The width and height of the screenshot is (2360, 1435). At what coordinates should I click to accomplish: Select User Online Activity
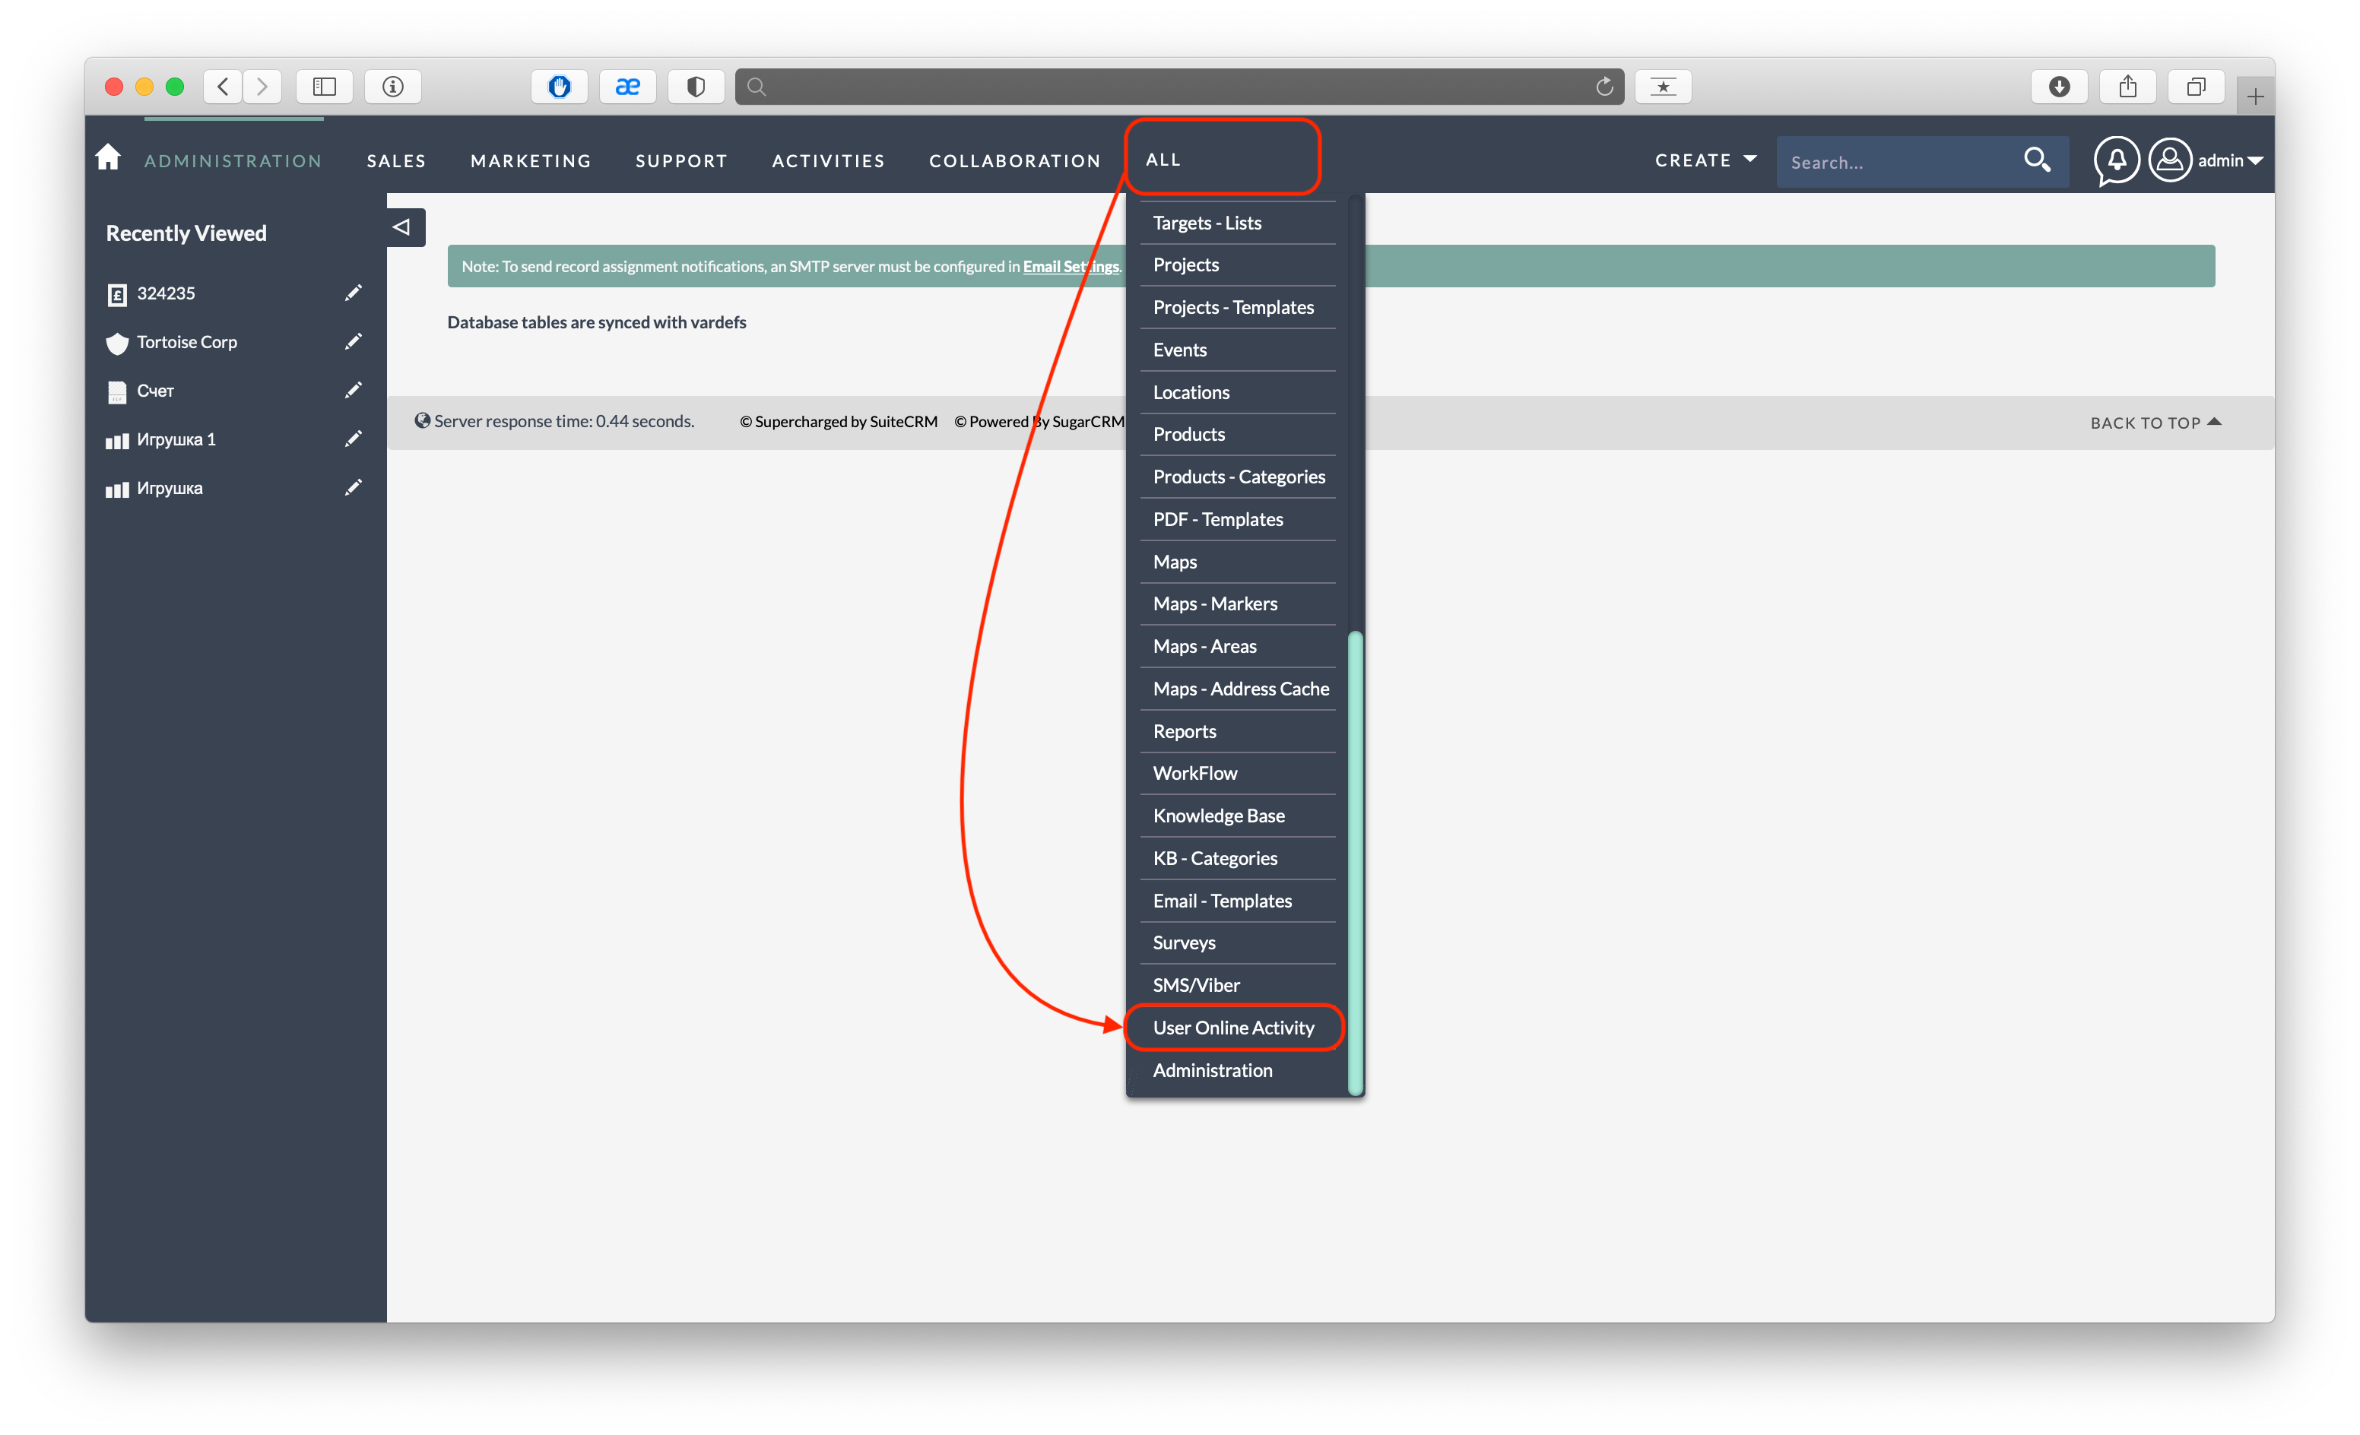(1234, 1027)
